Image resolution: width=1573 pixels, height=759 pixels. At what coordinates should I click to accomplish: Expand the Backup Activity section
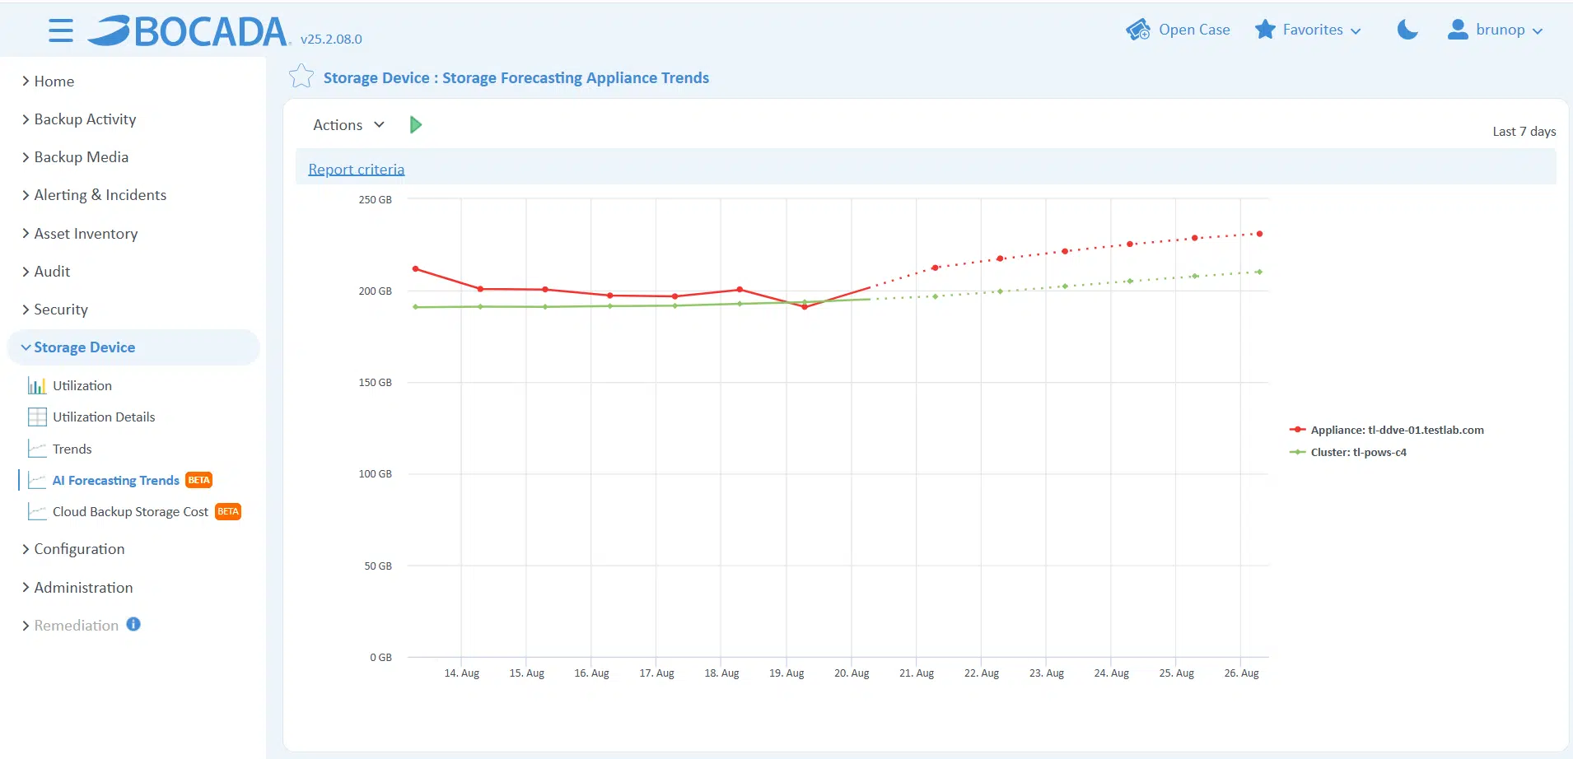point(78,119)
